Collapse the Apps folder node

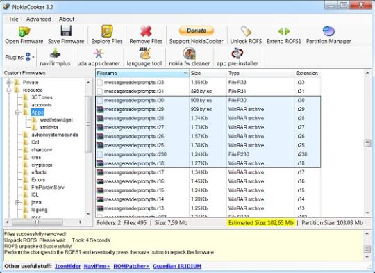tap(17, 113)
